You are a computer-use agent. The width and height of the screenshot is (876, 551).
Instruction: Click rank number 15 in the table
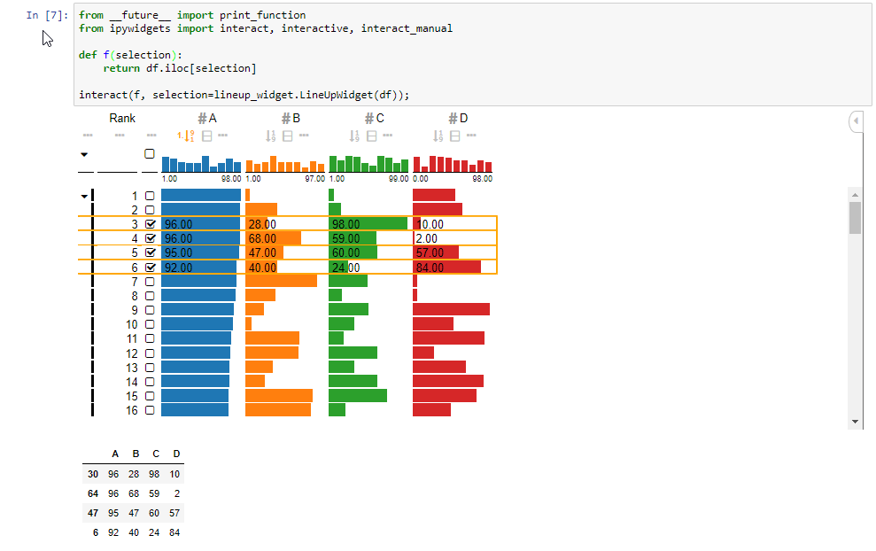click(x=132, y=396)
